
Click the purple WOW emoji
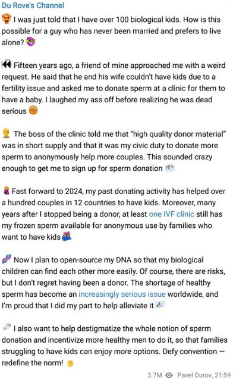coord(30,42)
